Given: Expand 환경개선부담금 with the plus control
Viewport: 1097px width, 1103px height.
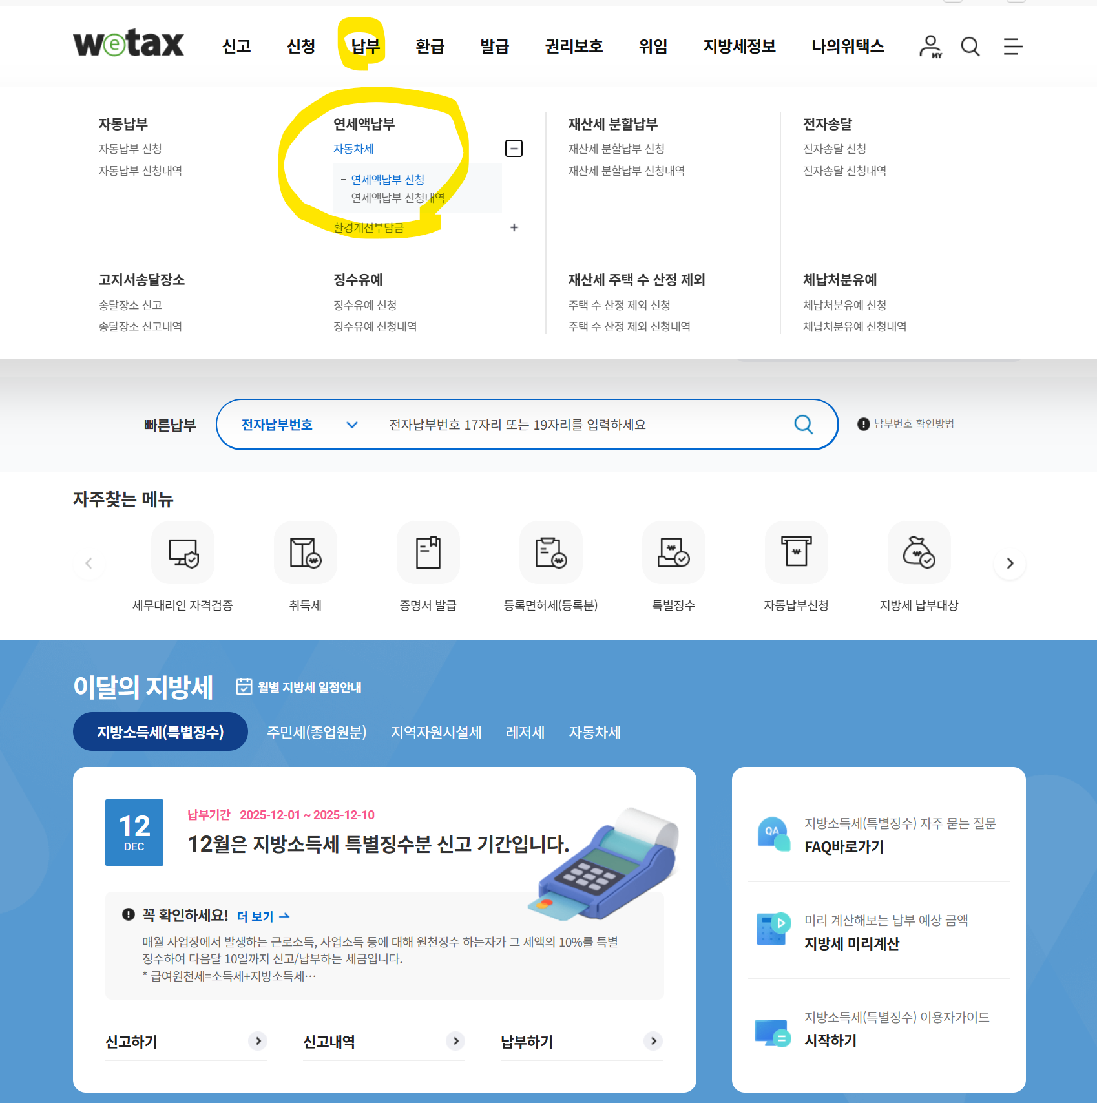Looking at the screenshot, I should click(514, 227).
